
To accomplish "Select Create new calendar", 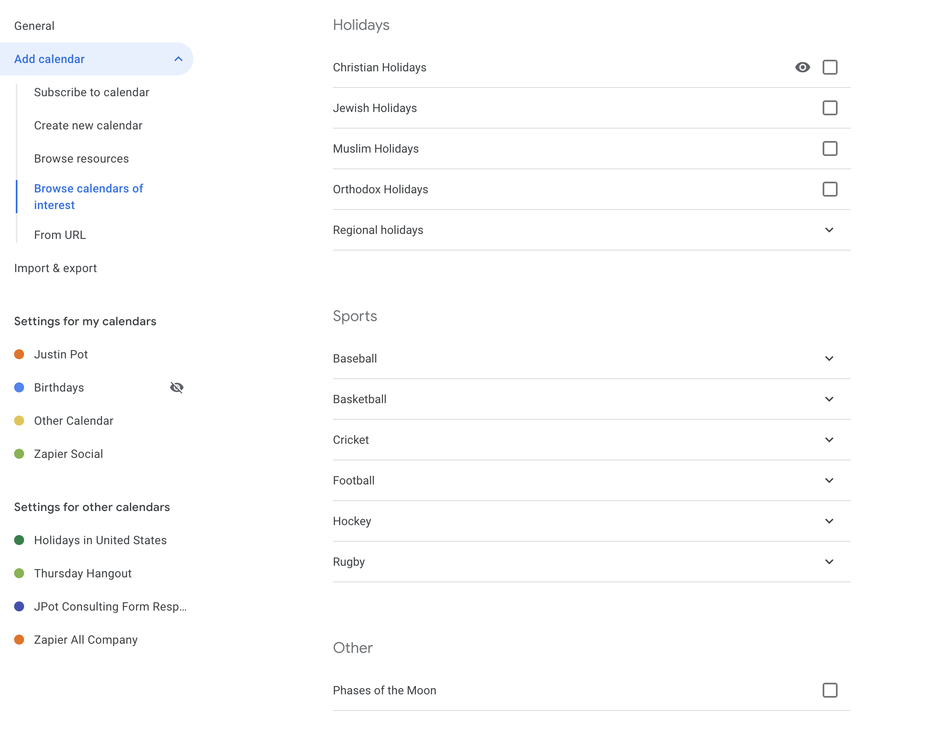I will tap(88, 125).
